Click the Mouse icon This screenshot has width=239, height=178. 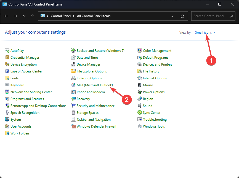pos(140,85)
